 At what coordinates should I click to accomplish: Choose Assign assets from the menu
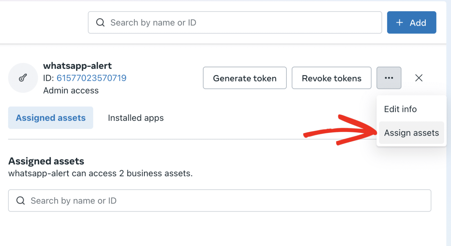pyautogui.click(x=411, y=132)
